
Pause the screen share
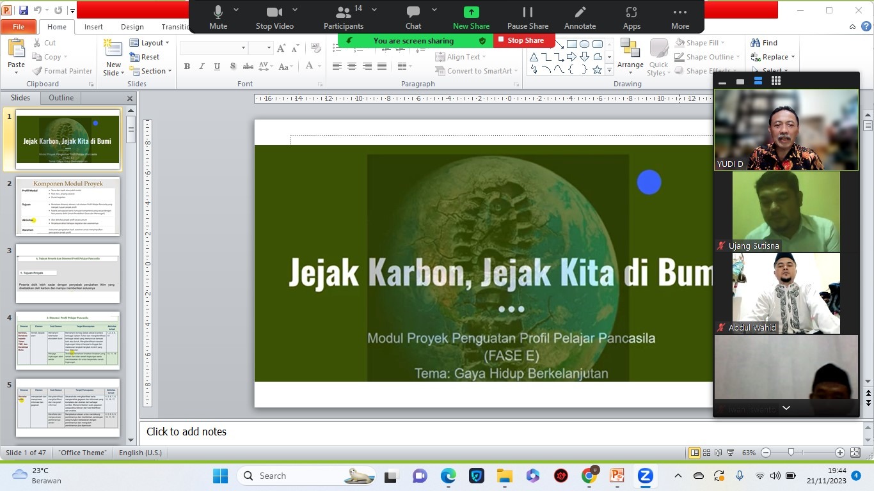point(528,17)
